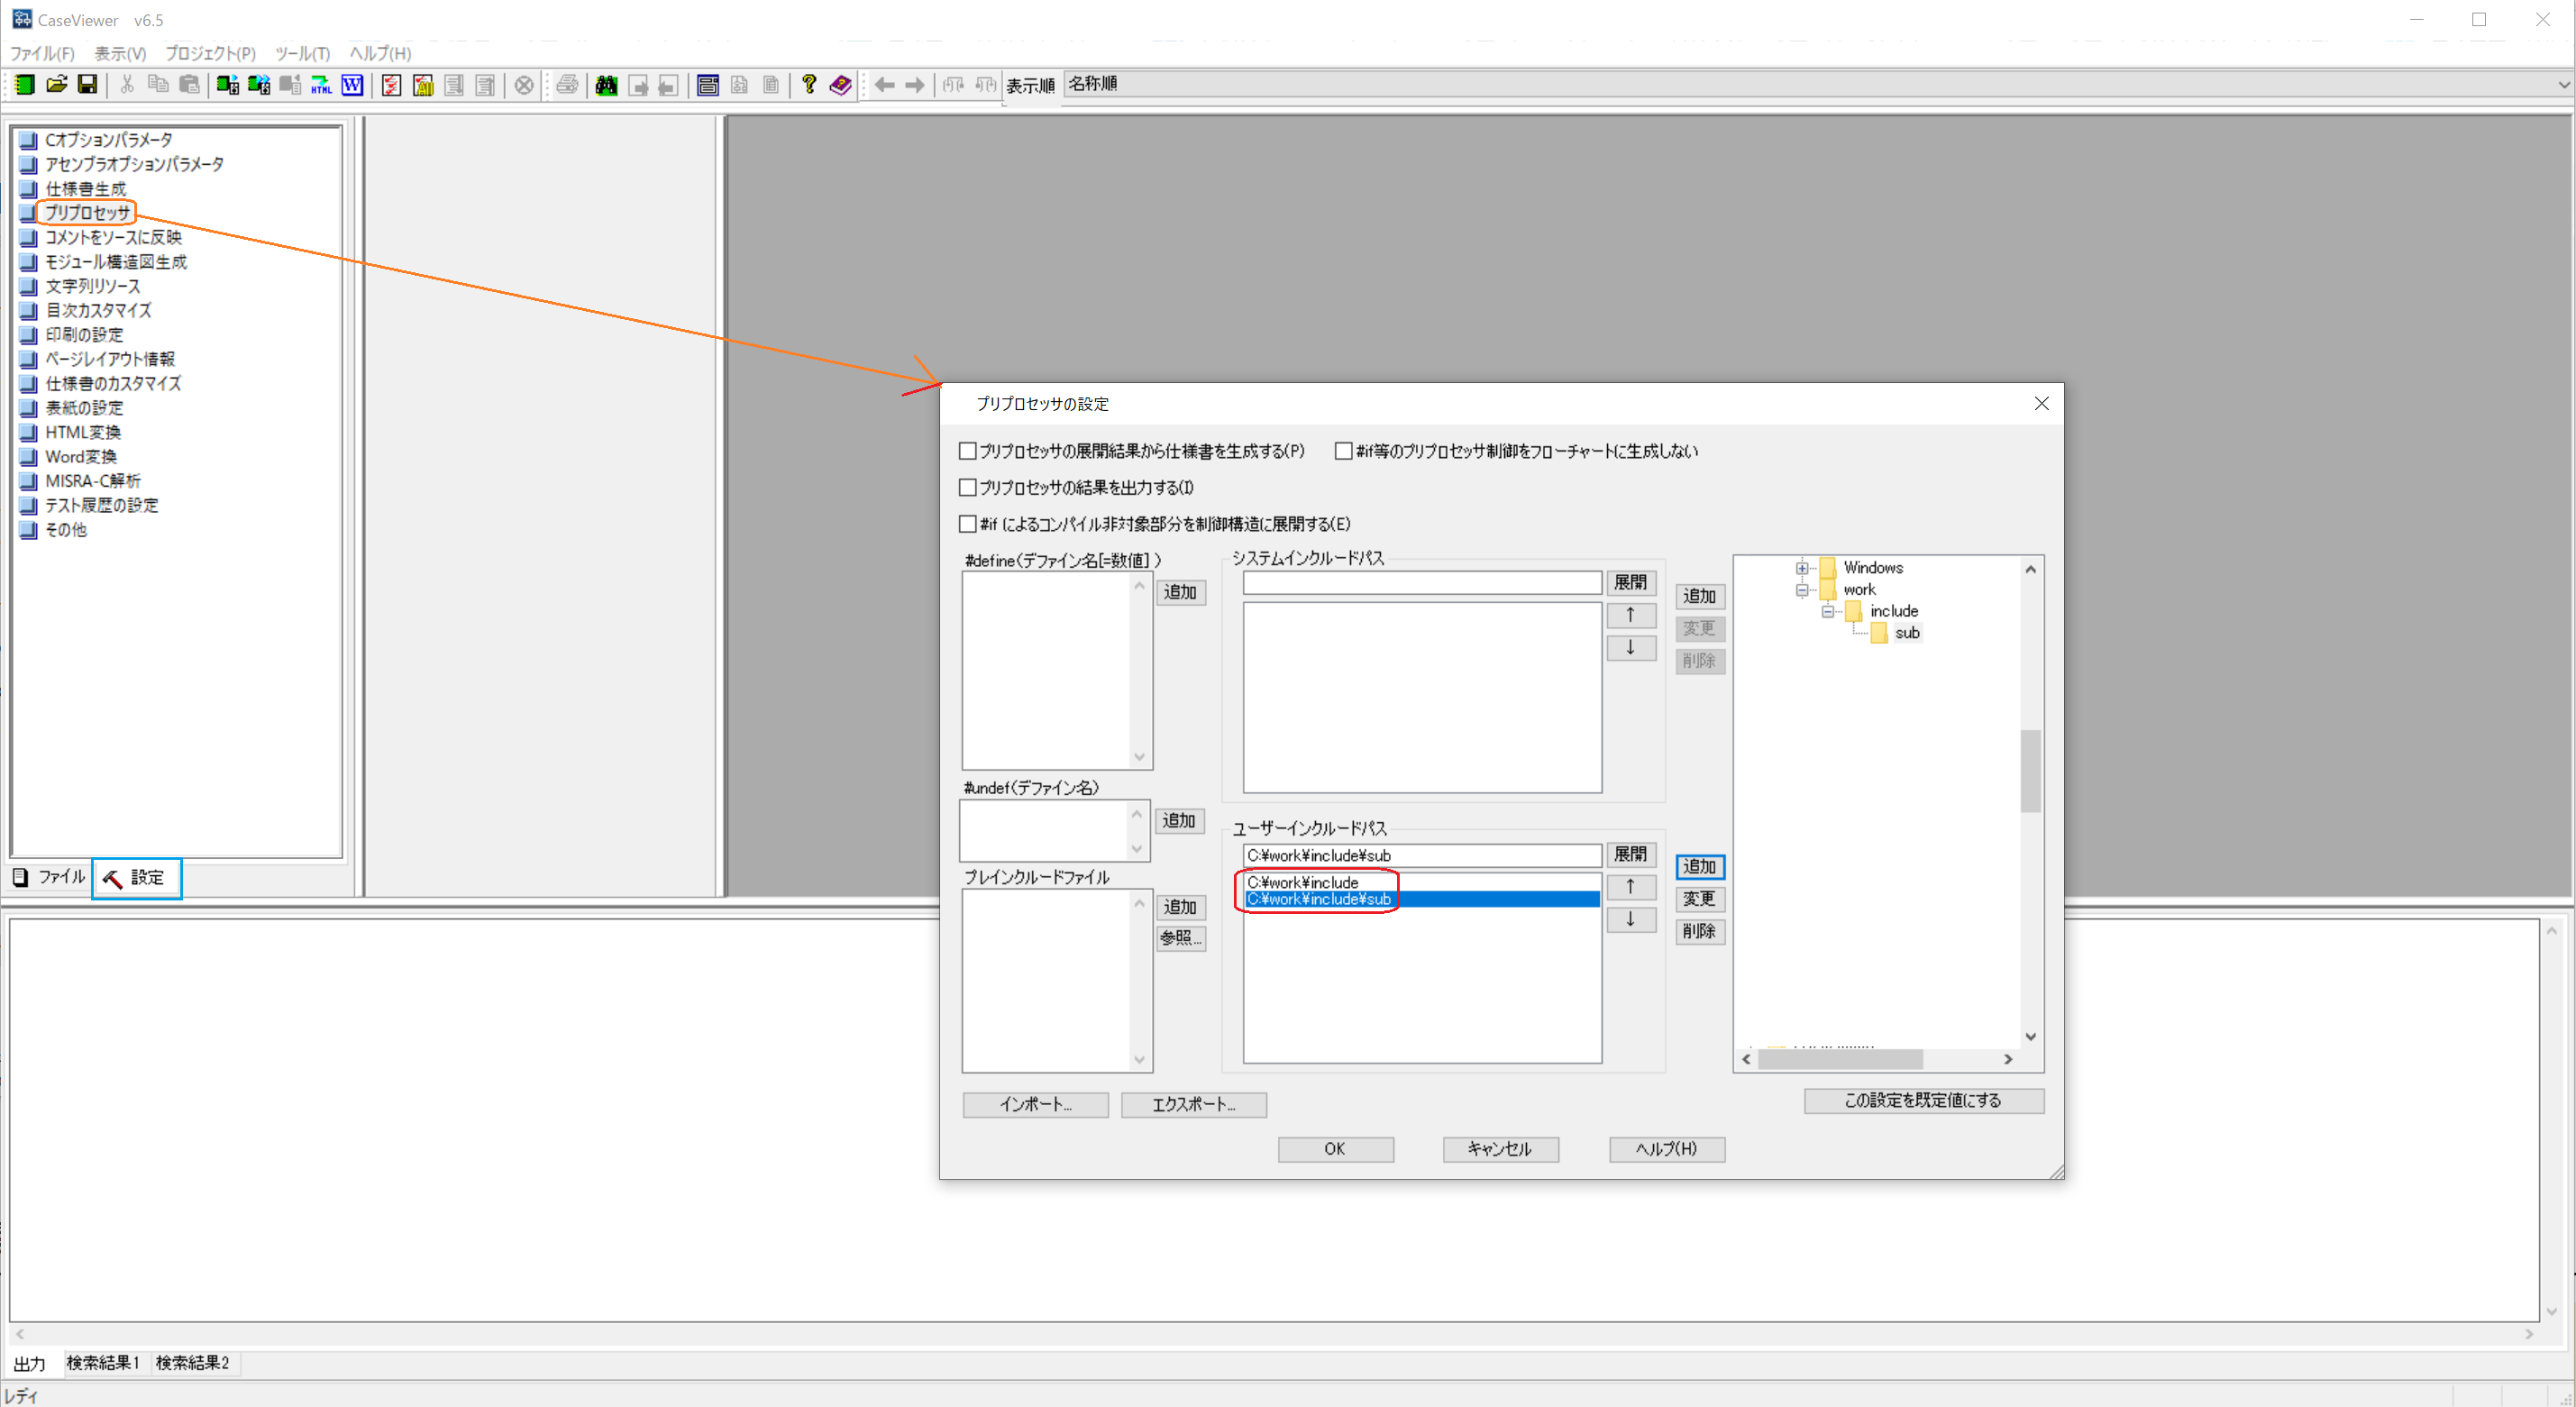
Task: Click the find previous arrow icon
Action: (x=669, y=85)
